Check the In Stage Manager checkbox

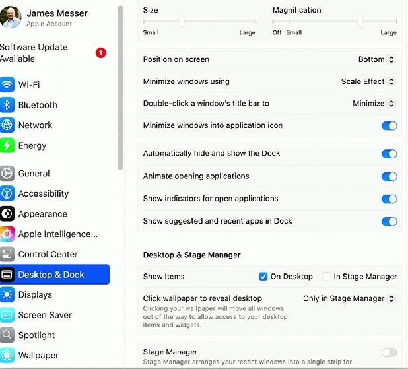[326, 276]
